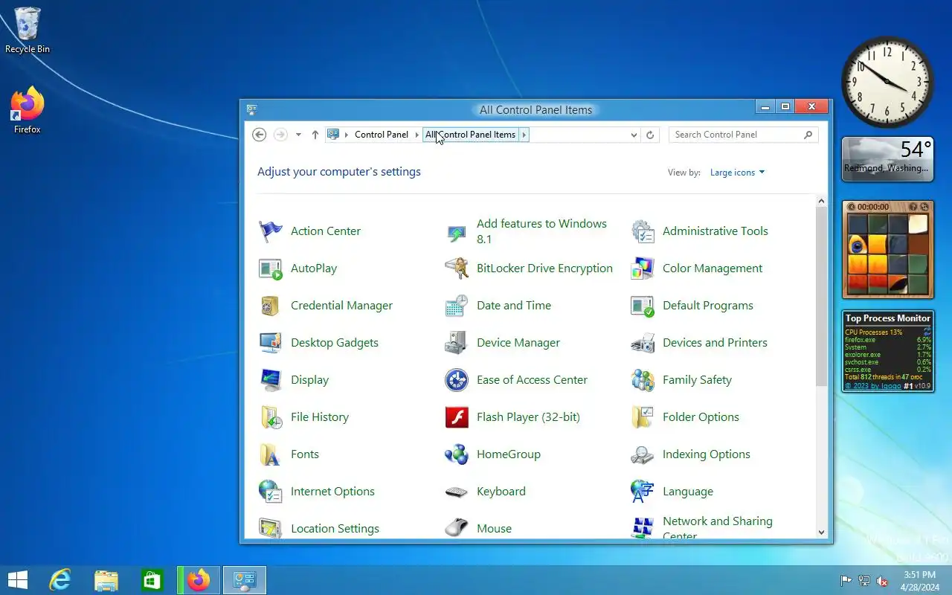This screenshot has height=595, width=952.
Task: Click the weather gadget showing 54°
Action: [888, 159]
